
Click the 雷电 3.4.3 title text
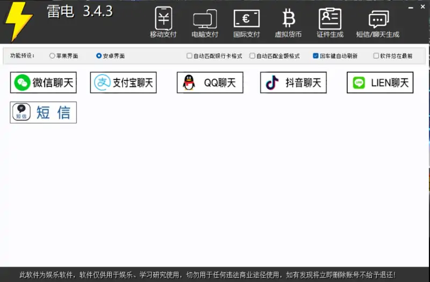pyautogui.click(x=80, y=11)
